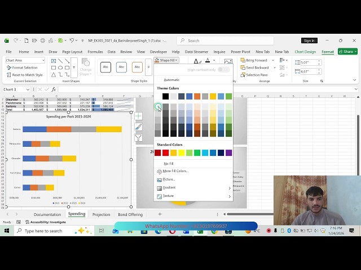Viewport: 361px width, 270px height.
Task: Click the Chart Styles paintbrush button
Action: pos(138,127)
